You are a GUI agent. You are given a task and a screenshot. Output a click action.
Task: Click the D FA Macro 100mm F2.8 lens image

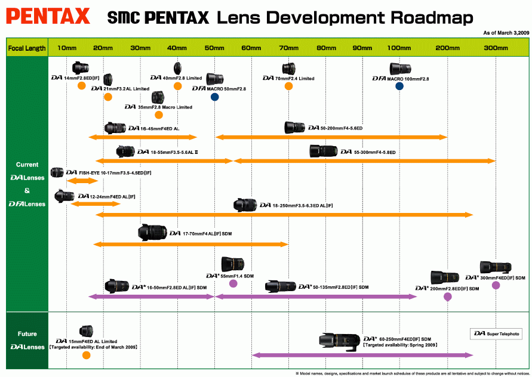pyautogui.click(x=400, y=69)
